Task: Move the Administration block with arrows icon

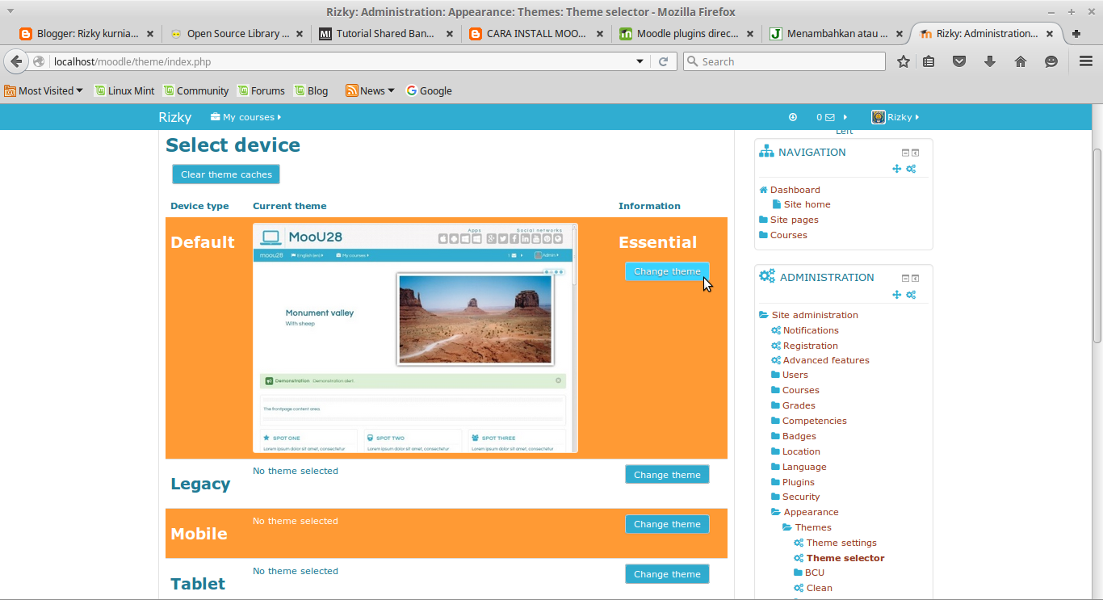Action: [896, 295]
